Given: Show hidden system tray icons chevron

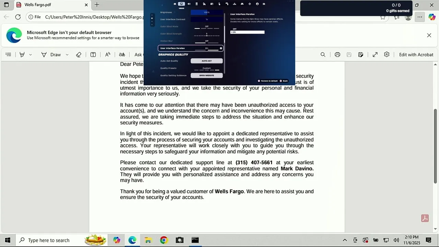Looking at the screenshot, I should pyautogui.click(x=345, y=240).
